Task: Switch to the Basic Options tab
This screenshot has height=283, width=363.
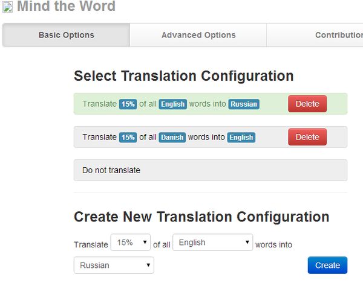Action: click(x=66, y=35)
